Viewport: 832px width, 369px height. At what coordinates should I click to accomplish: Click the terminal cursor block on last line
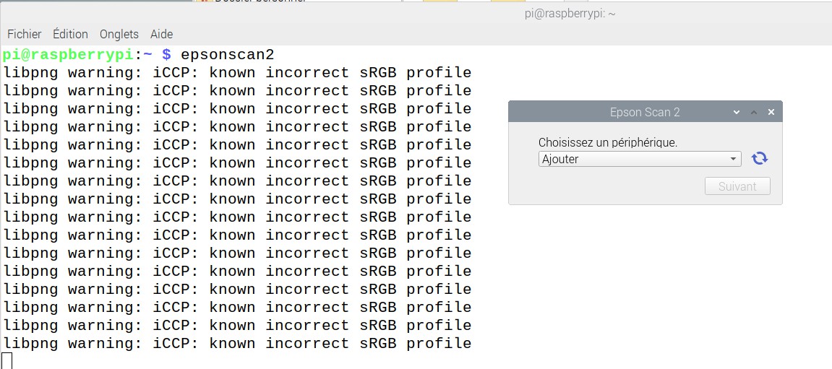[x=7, y=361]
